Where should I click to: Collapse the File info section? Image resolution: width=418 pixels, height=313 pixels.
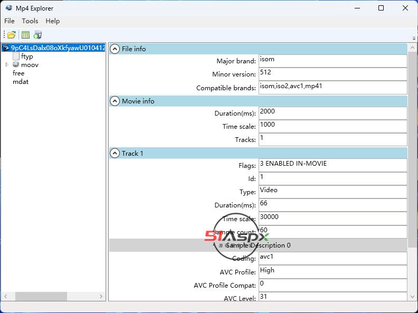pos(115,49)
